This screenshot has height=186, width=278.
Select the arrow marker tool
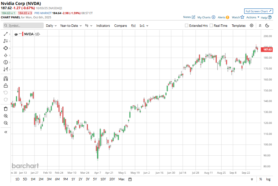(x=6, y=55)
